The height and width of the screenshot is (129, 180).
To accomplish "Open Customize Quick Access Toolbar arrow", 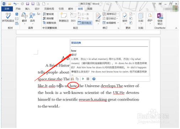I will point(48,4).
